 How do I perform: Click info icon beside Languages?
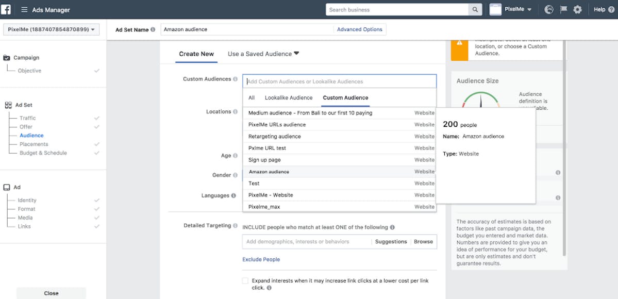(233, 196)
